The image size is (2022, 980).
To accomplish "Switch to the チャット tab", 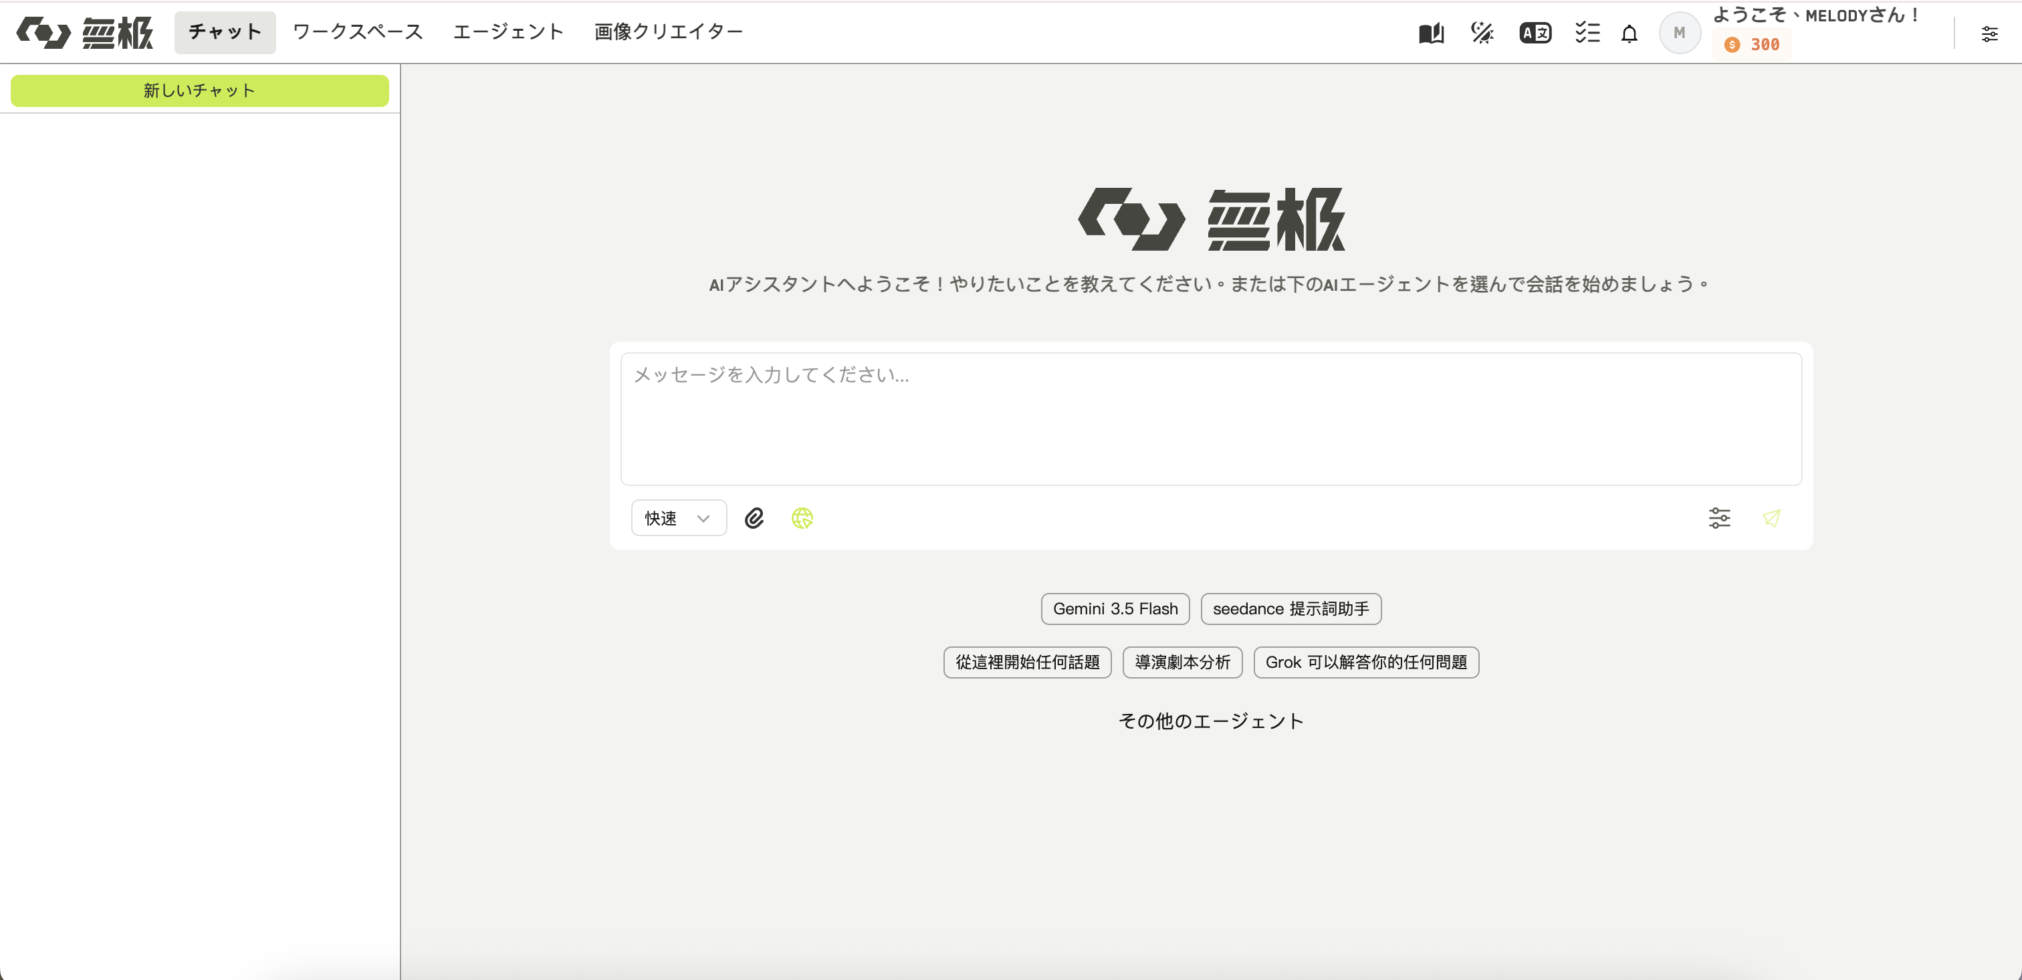I will [x=225, y=32].
